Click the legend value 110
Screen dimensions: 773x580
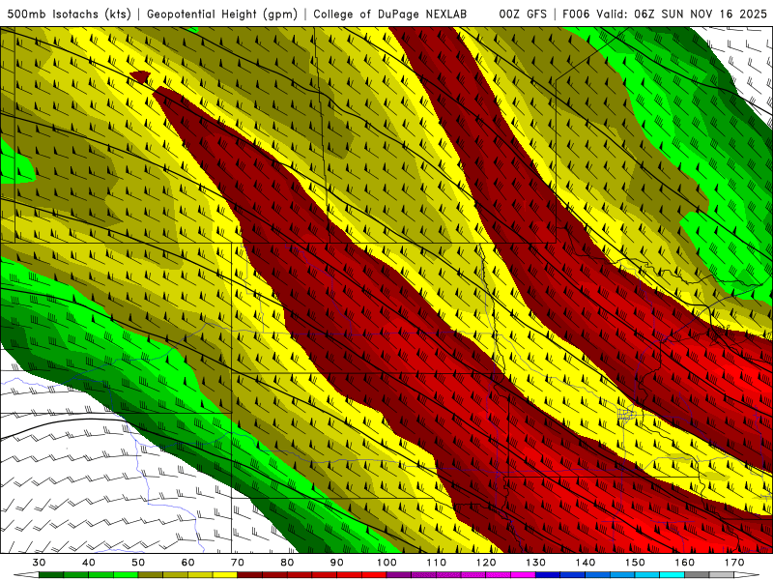tap(437, 563)
